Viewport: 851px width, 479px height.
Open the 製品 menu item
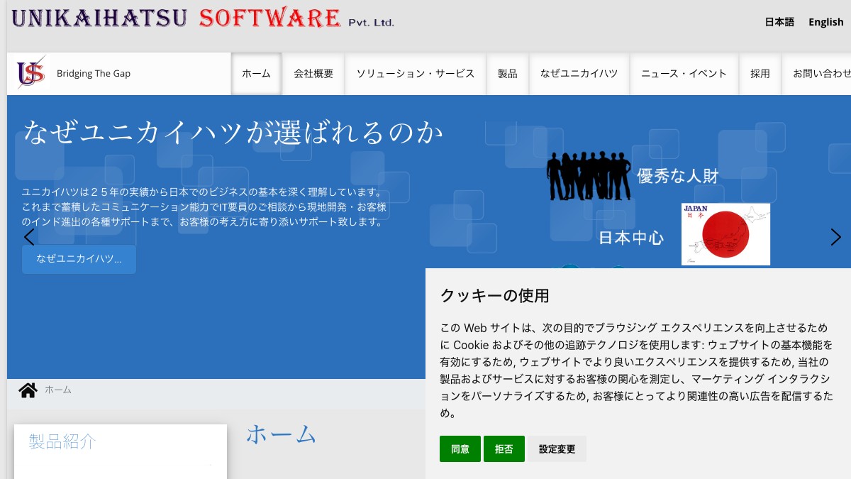[x=508, y=73]
